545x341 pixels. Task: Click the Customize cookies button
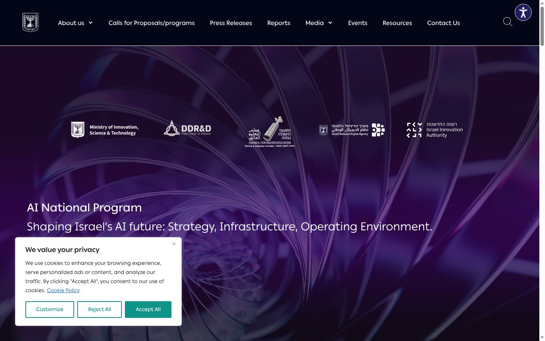pyautogui.click(x=50, y=310)
